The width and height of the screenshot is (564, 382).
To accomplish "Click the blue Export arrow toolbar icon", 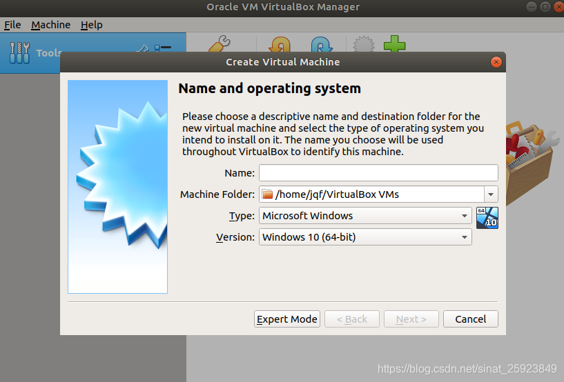I will 322,44.
